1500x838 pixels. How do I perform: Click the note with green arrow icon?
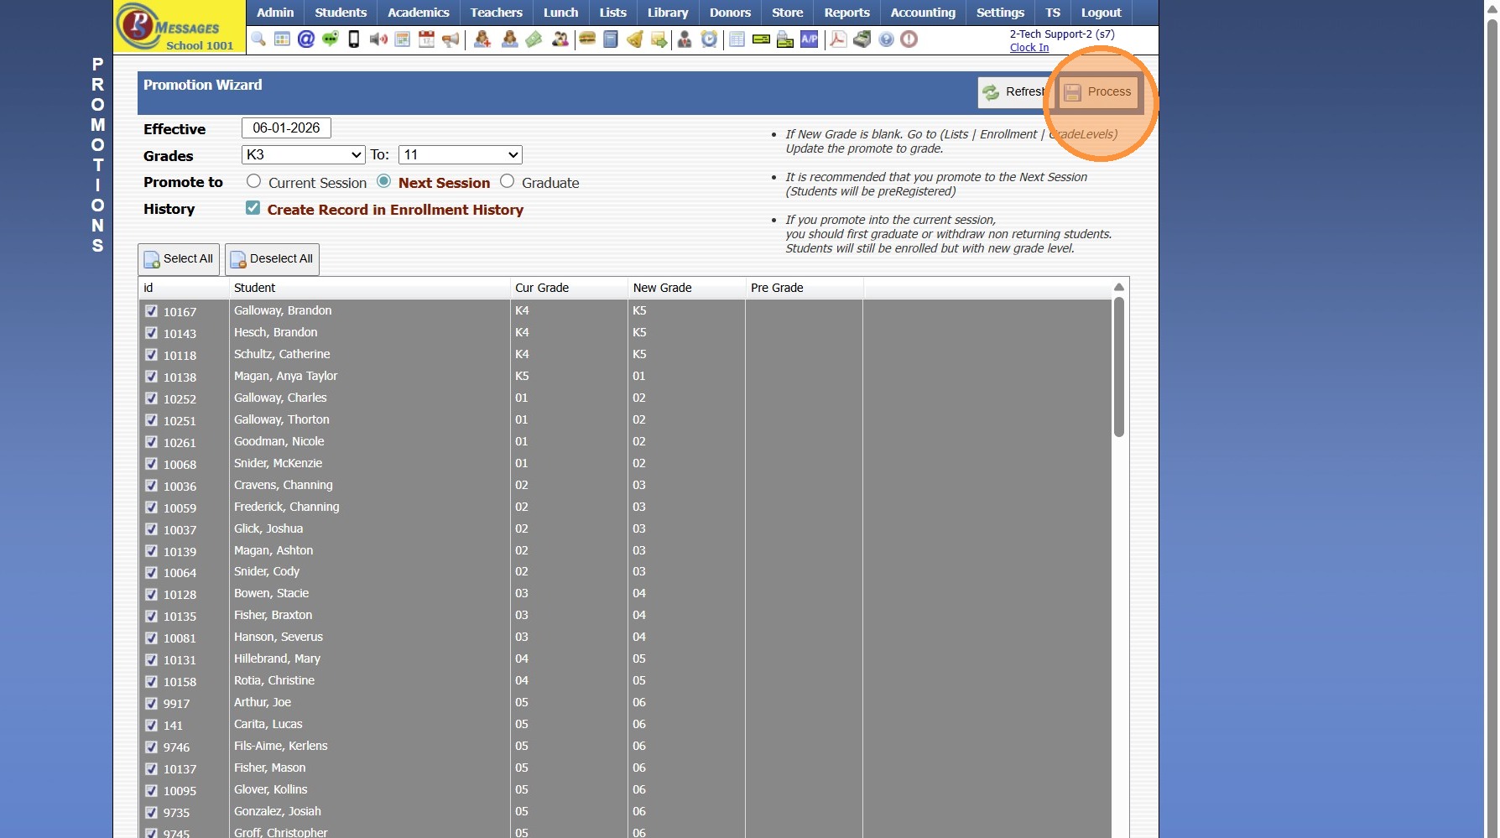click(x=659, y=39)
